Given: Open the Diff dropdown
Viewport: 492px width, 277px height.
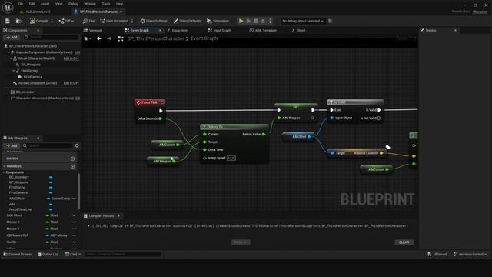Looking at the screenshot, I should point(66,21).
